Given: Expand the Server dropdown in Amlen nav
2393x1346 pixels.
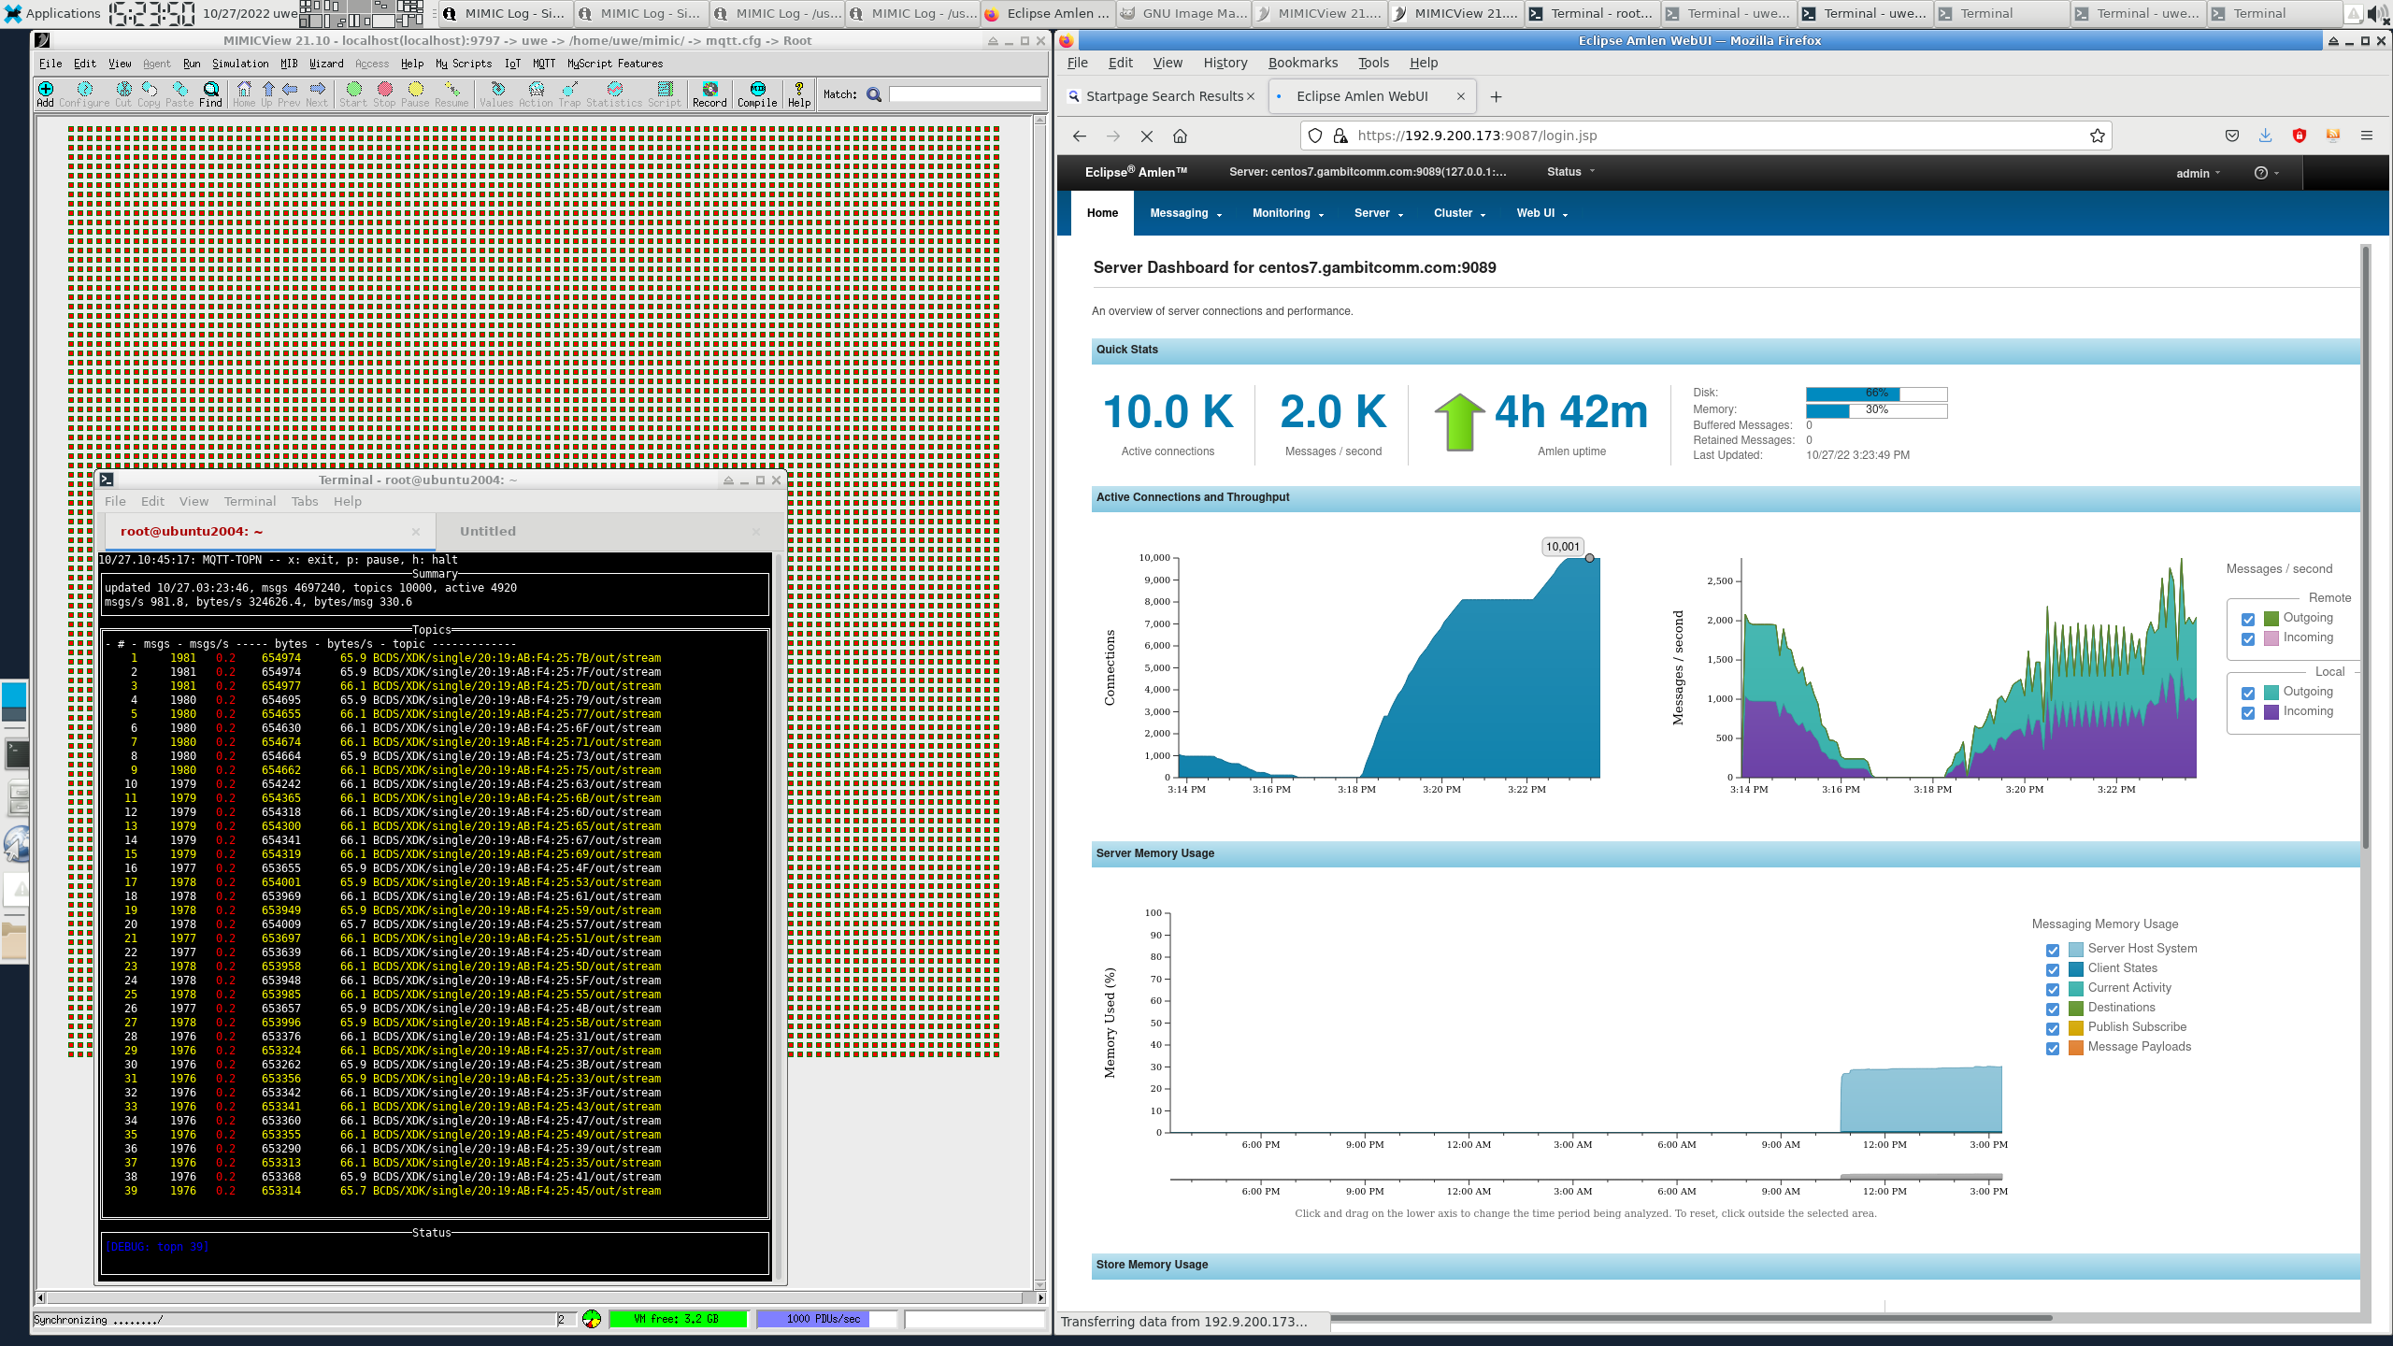Looking at the screenshot, I should pyautogui.click(x=1379, y=213).
